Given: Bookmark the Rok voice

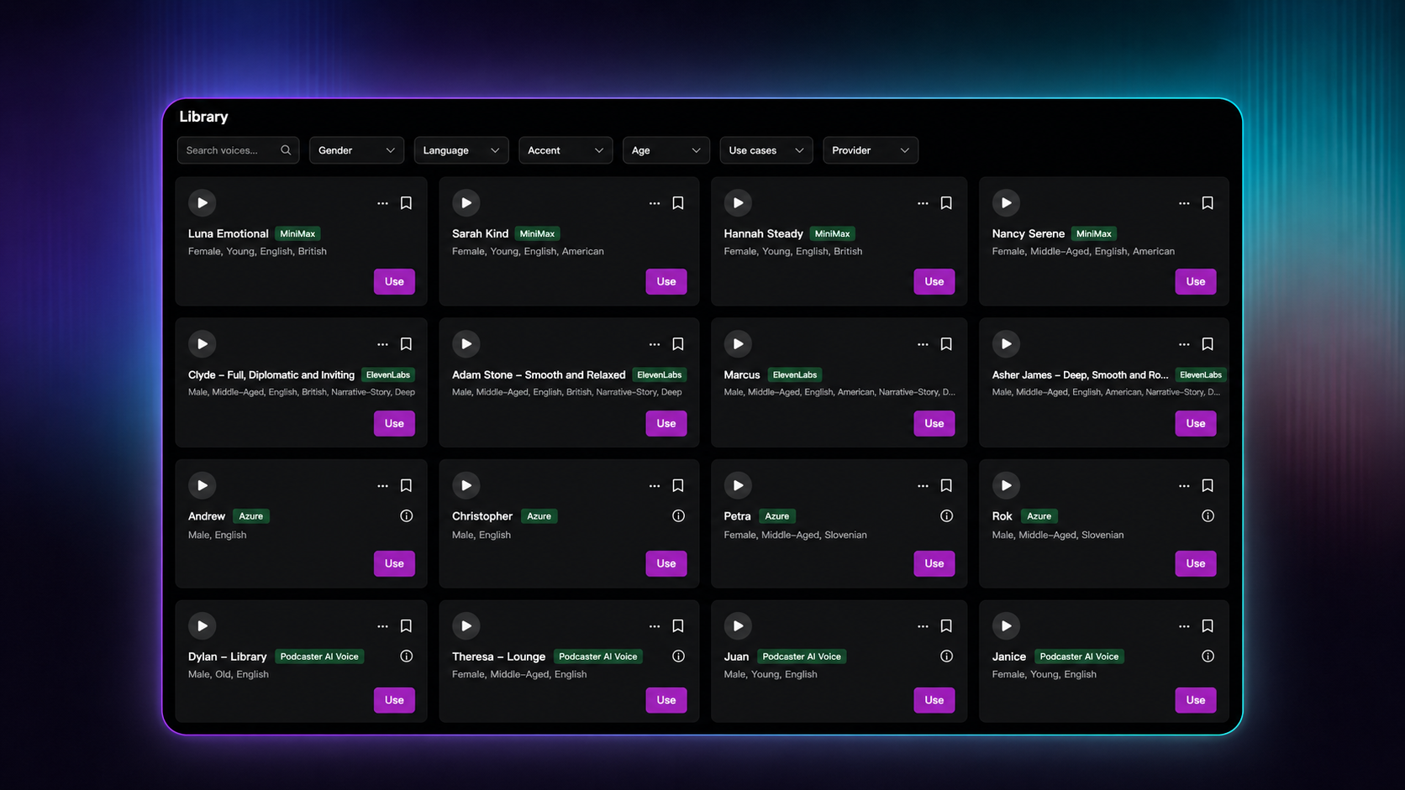Looking at the screenshot, I should [x=1208, y=485].
